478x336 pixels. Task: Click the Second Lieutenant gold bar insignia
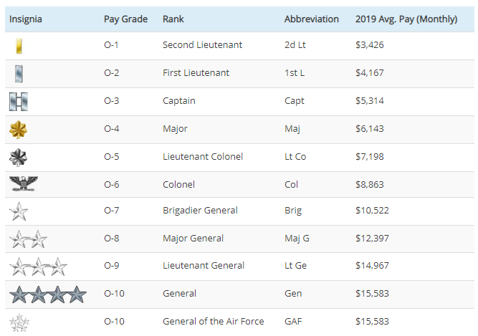point(18,46)
